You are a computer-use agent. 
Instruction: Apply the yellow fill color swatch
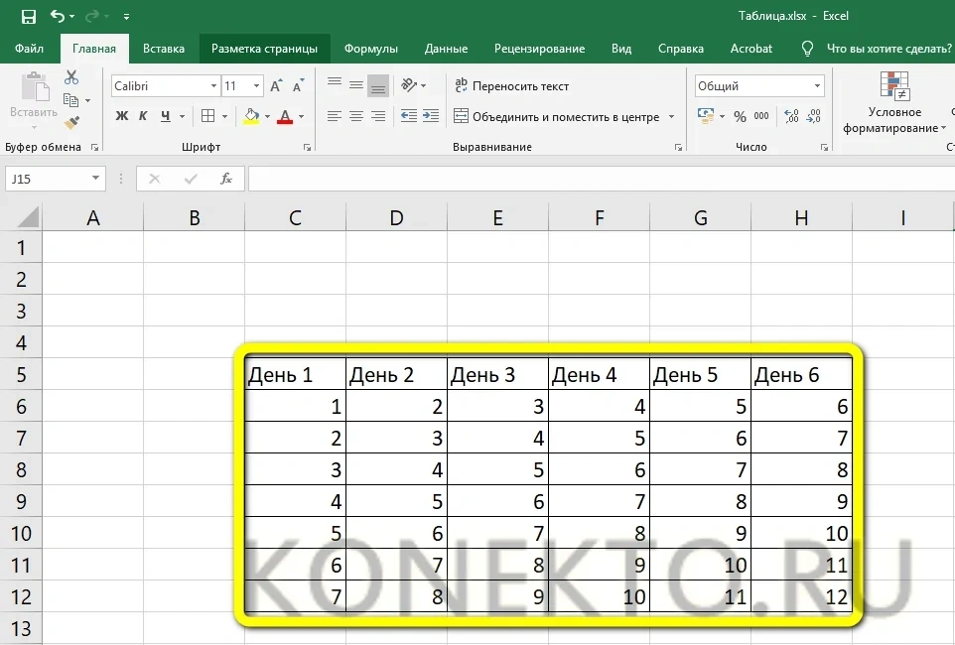pos(252,116)
